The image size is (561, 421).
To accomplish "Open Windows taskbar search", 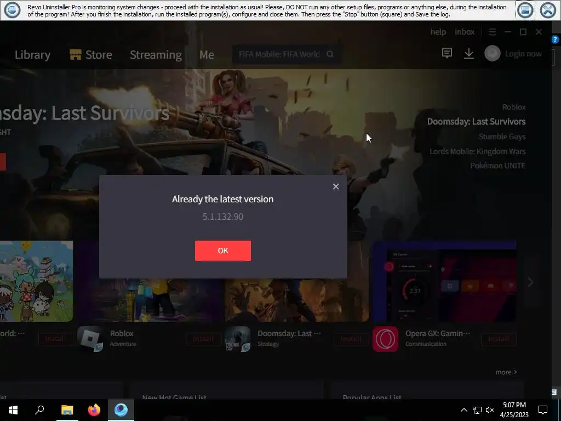I will click(x=39, y=410).
